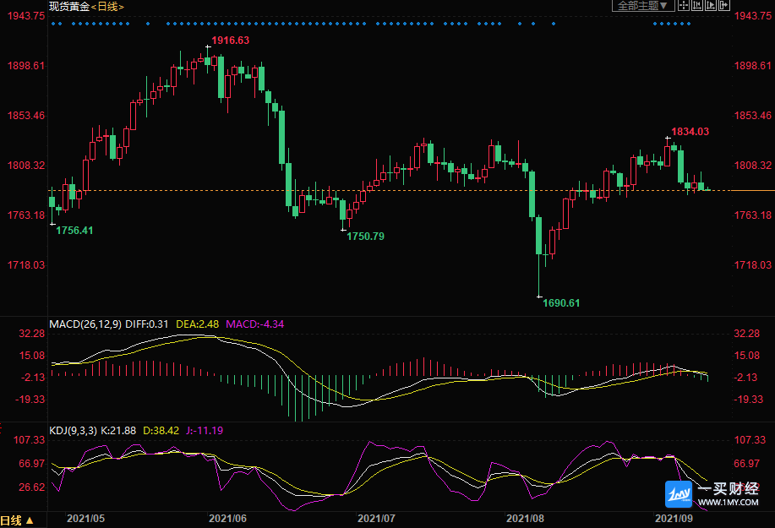
Task: Click the 1750.79 low price label
Action: coord(365,236)
